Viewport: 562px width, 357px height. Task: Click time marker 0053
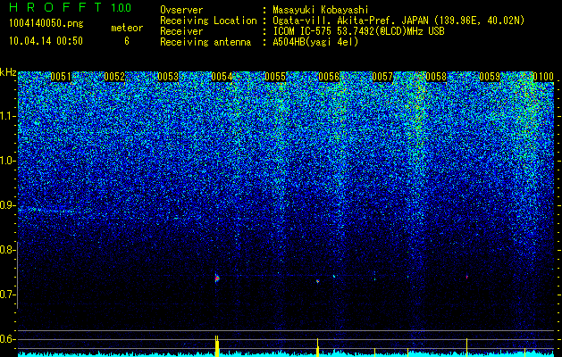click(x=168, y=77)
